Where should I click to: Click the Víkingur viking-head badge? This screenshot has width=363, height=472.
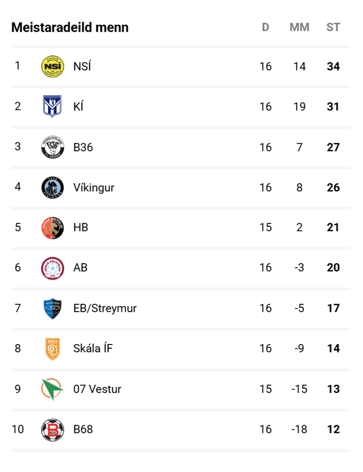click(x=53, y=187)
